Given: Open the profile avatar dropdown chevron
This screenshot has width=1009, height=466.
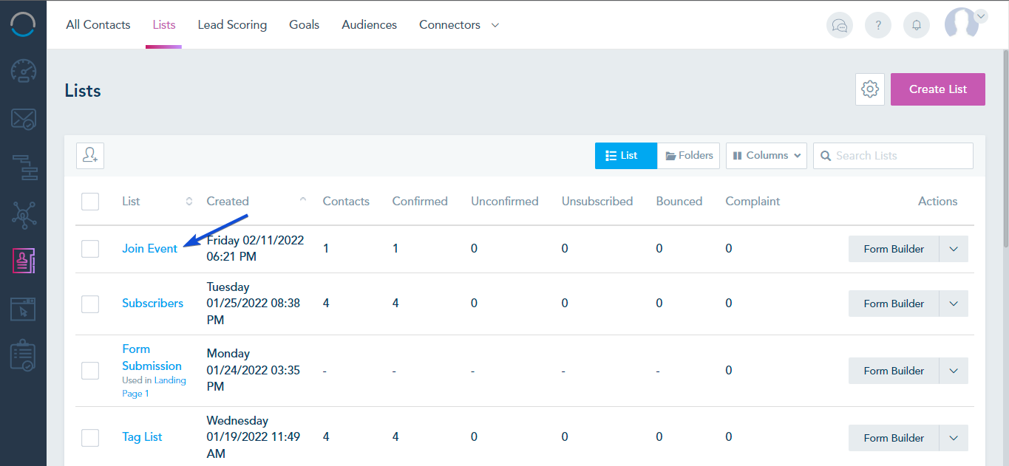Looking at the screenshot, I should tap(981, 16).
